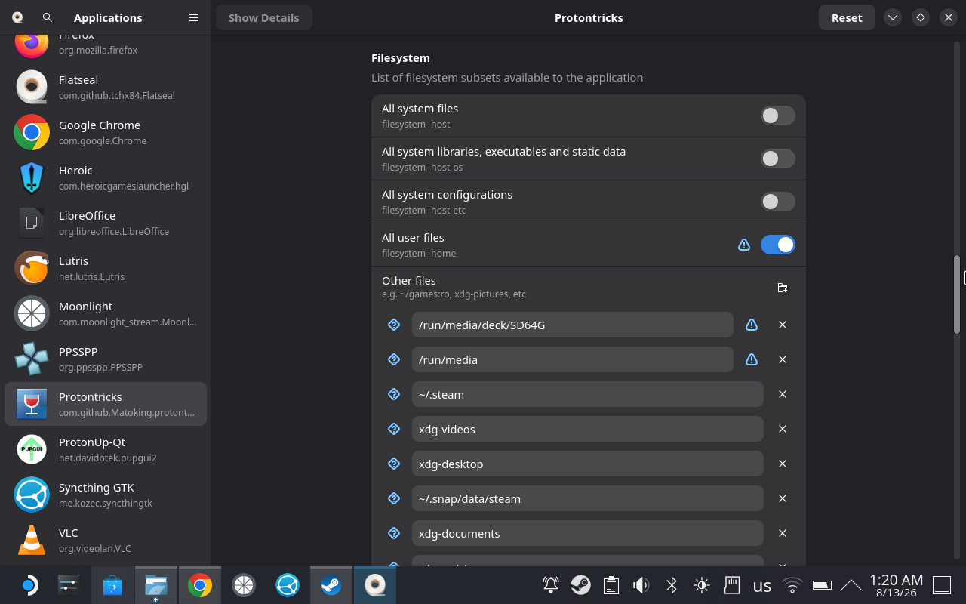
Task: Open Heroic permissions from the sidebar
Action: 106,177
